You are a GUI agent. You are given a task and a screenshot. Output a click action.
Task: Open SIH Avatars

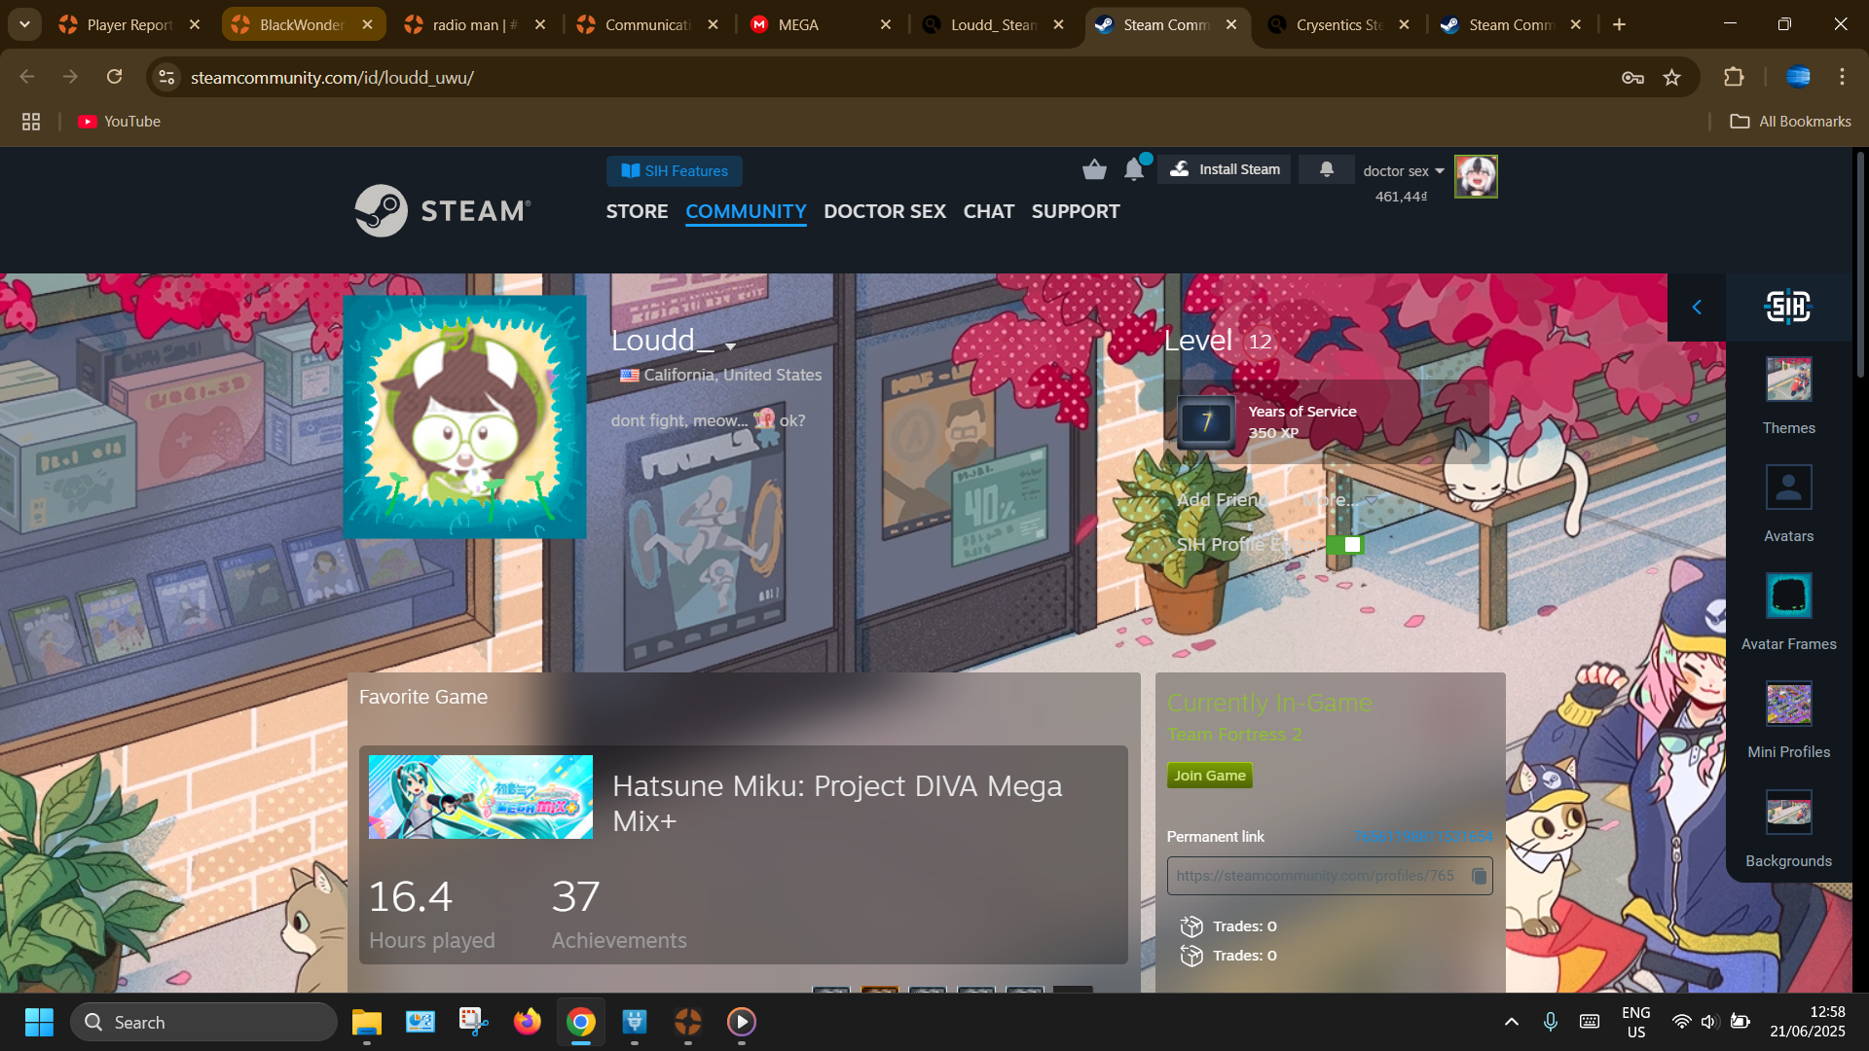(1788, 504)
